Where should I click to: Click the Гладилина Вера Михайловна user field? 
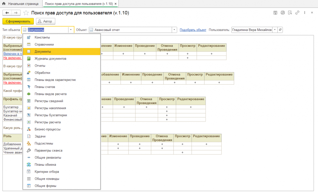point(252,30)
